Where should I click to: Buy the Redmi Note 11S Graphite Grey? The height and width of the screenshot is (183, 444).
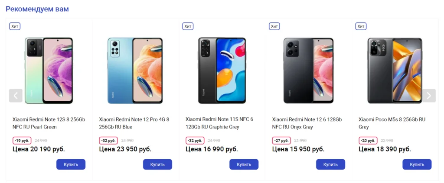[244, 164]
